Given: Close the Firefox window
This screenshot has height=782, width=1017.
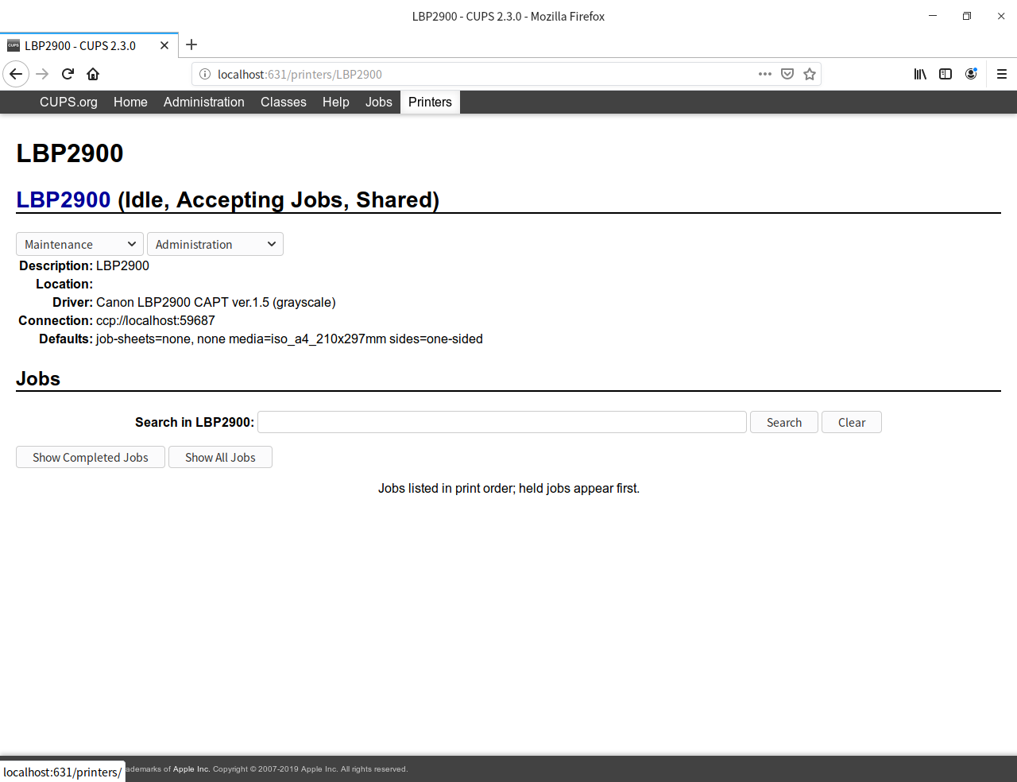Looking at the screenshot, I should tap(1001, 16).
